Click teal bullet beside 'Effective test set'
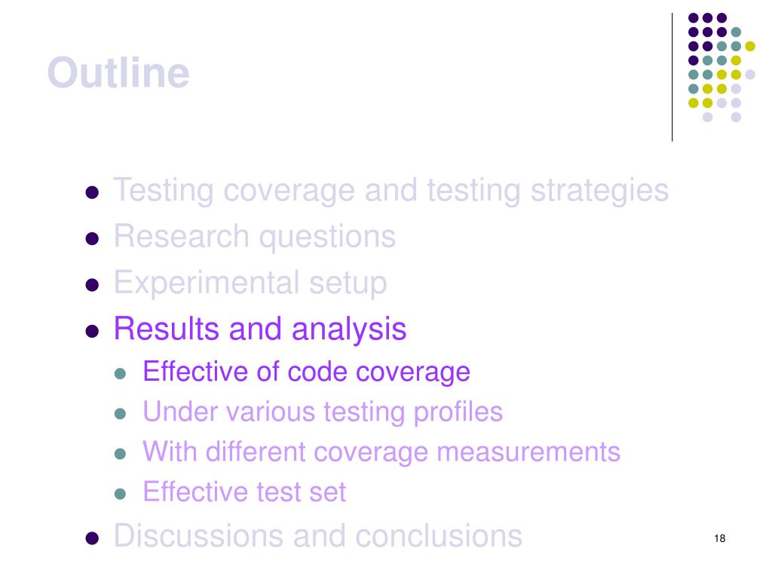The width and height of the screenshot is (772, 579). 120,494
